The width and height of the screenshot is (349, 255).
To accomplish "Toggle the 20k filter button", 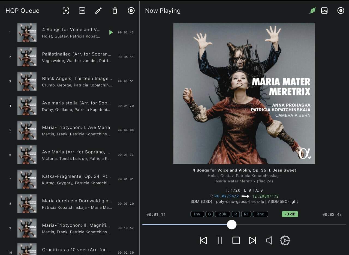I will coord(222,214).
